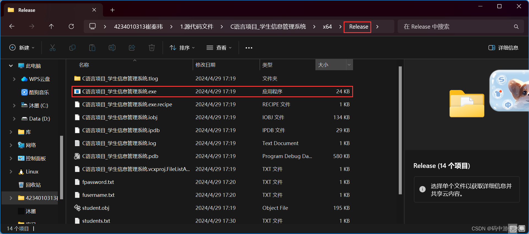Expand the chevron after Release in address bar
The height and width of the screenshot is (234, 529).
coord(377,27)
